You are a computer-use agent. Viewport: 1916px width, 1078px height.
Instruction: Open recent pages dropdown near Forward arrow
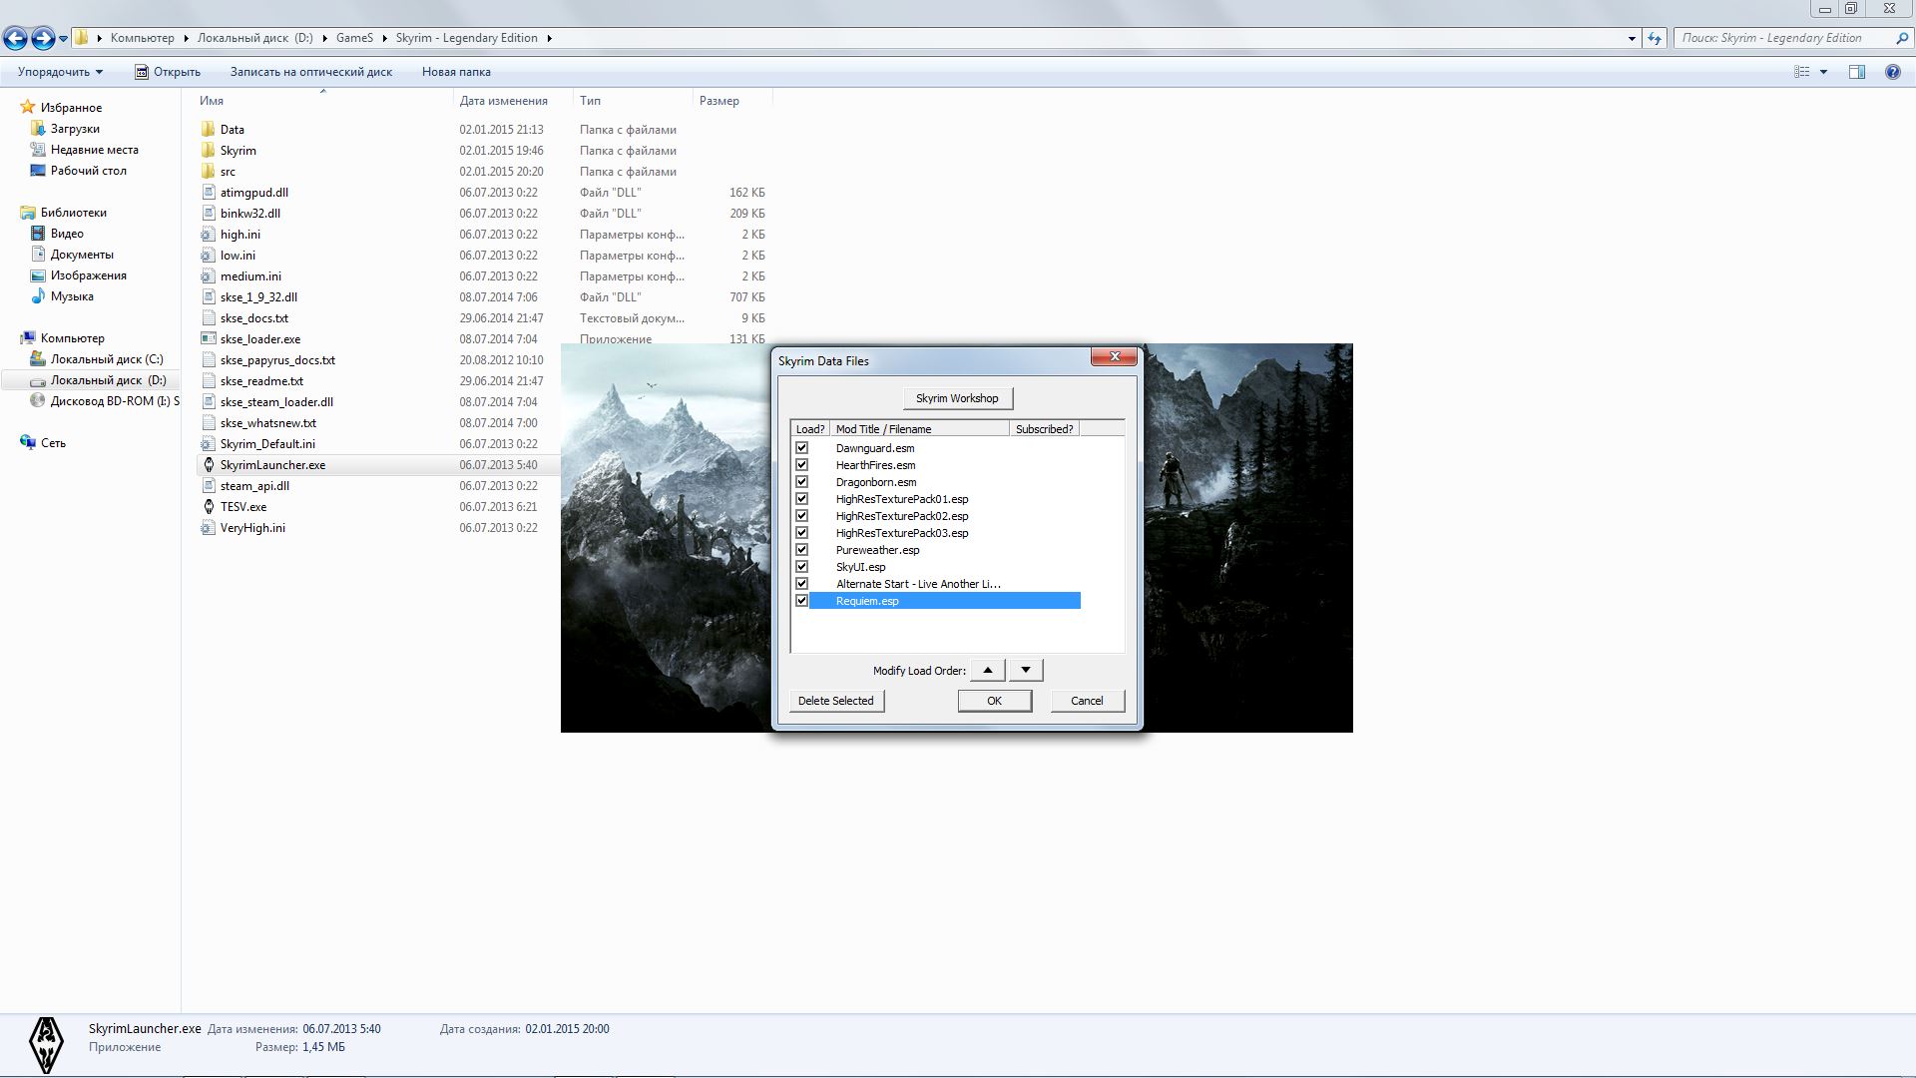pos(64,39)
